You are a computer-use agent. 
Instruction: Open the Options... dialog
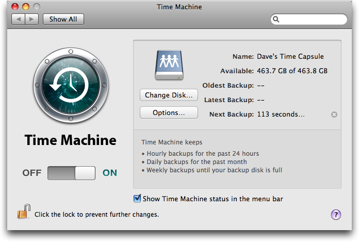169,112
